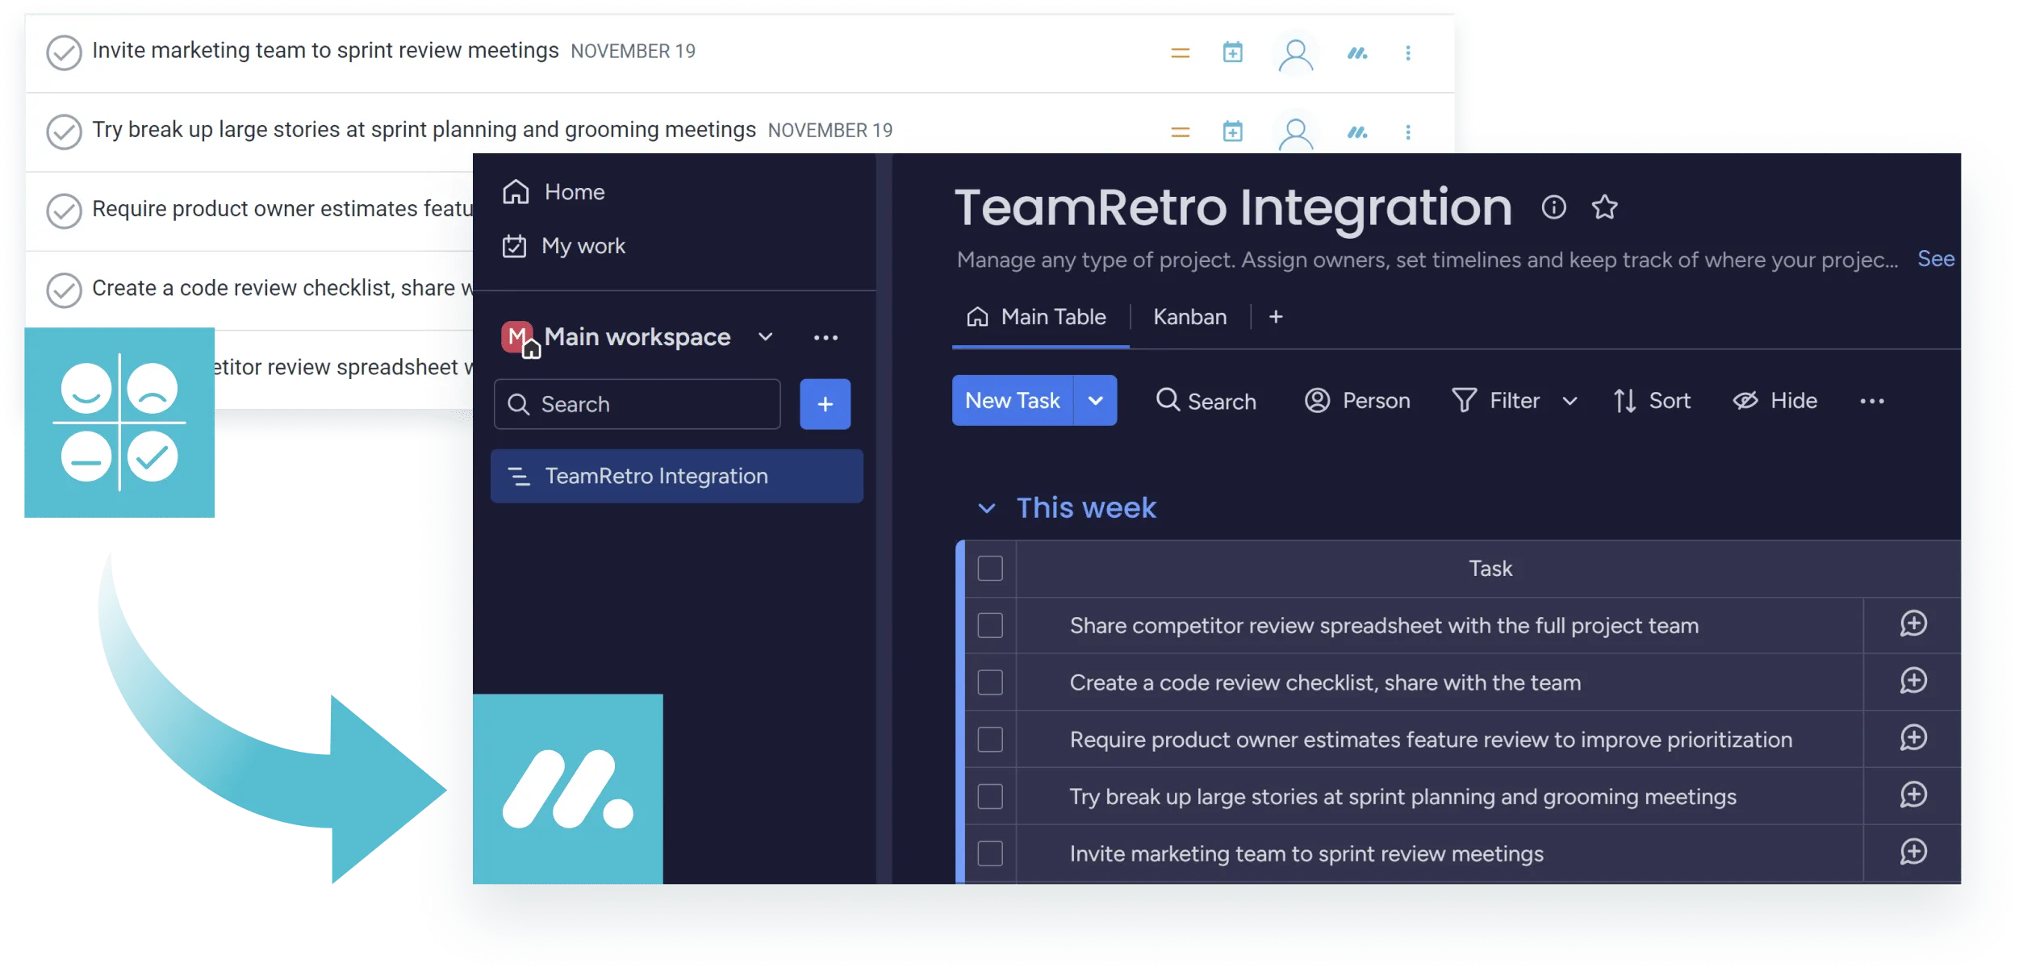Go to Home in monday sidebar

(554, 192)
